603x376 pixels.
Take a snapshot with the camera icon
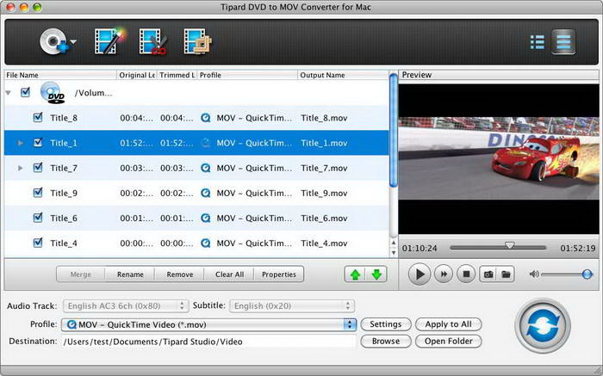click(x=487, y=274)
